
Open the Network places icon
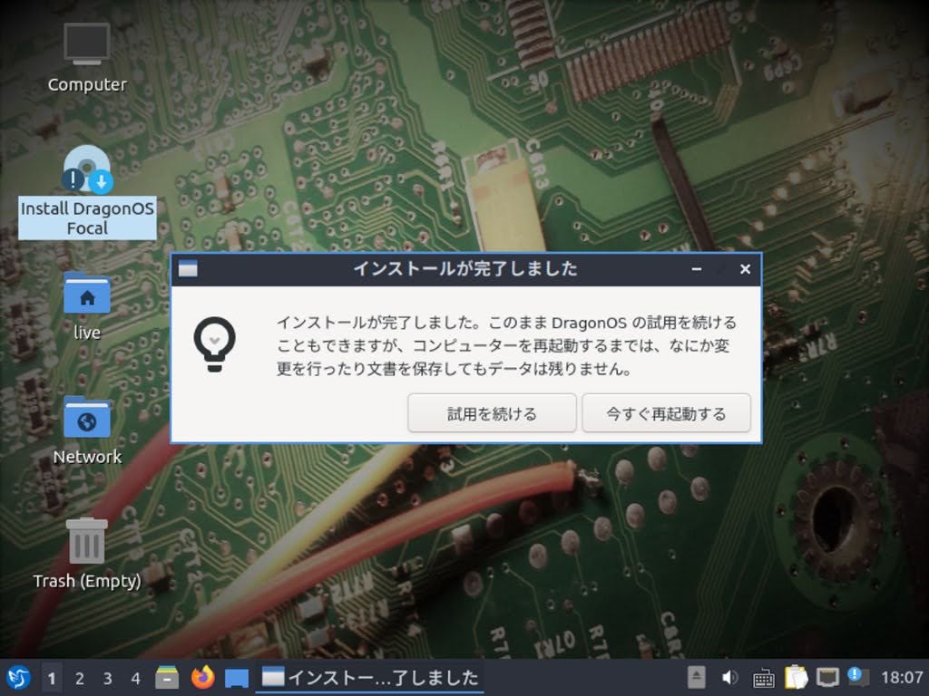(86, 423)
